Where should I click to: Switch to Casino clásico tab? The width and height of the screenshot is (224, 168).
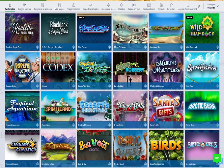coord(149,7)
